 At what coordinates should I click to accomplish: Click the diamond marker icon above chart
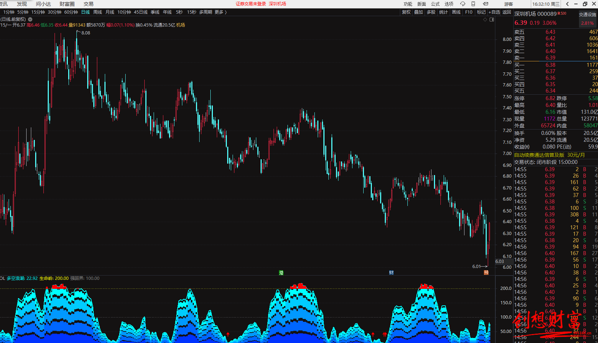485,19
